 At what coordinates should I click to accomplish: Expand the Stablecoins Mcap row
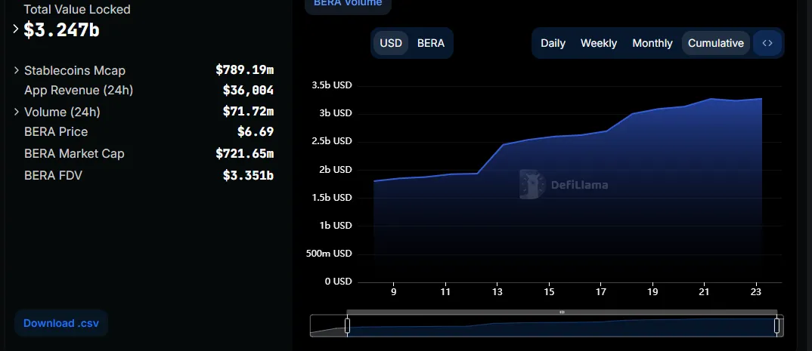click(x=17, y=70)
